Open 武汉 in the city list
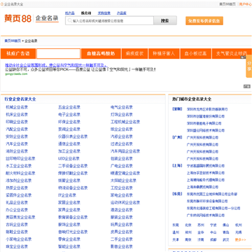Viewport: 252px width, 252px height. click(226, 239)
